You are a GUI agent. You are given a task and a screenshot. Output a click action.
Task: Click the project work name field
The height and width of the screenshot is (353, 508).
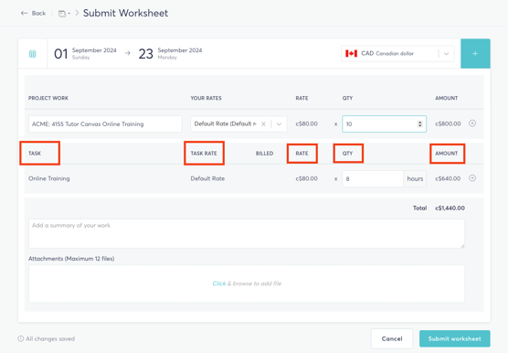[x=105, y=123]
